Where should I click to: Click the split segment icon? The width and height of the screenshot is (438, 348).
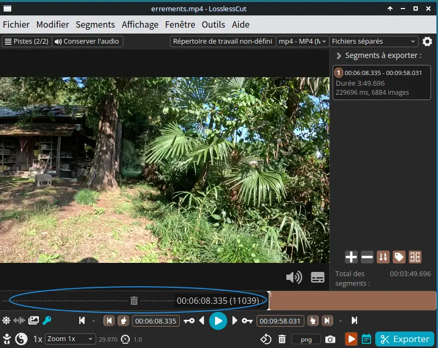pyautogui.click(x=415, y=258)
